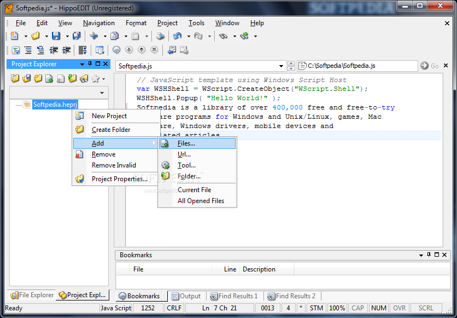Click the C:\Softpedia\Softpedia.js path field
The width and height of the screenshot is (457, 318).
click(x=358, y=66)
